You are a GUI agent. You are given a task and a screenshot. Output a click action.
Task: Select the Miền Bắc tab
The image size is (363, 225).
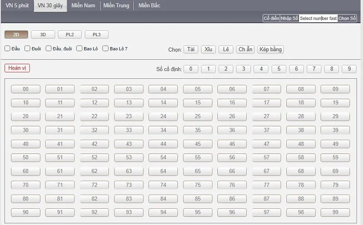click(x=149, y=5)
